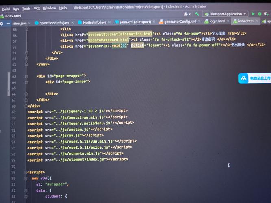This screenshot has width=271, height=203.
Task: Place cursor on line number 68 gutter
Action: [x=14, y=106]
